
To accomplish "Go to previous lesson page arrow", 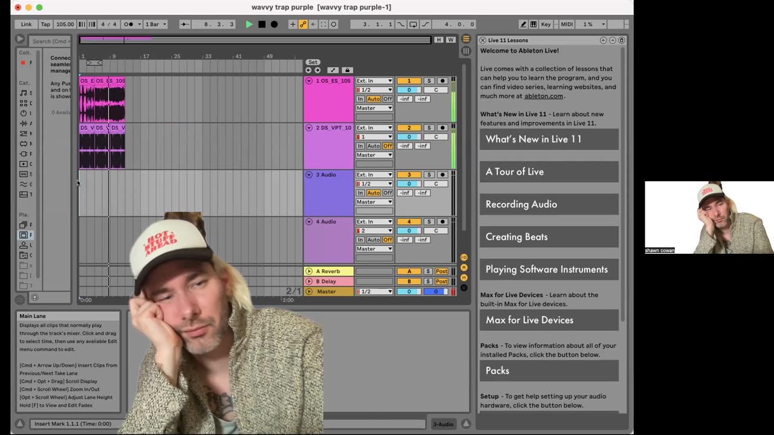I will (x=603, y=40).
